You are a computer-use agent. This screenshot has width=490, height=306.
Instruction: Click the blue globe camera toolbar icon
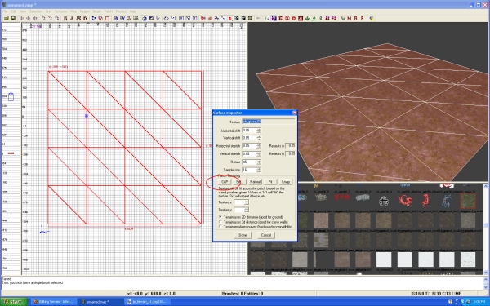(x=145, y=19)
